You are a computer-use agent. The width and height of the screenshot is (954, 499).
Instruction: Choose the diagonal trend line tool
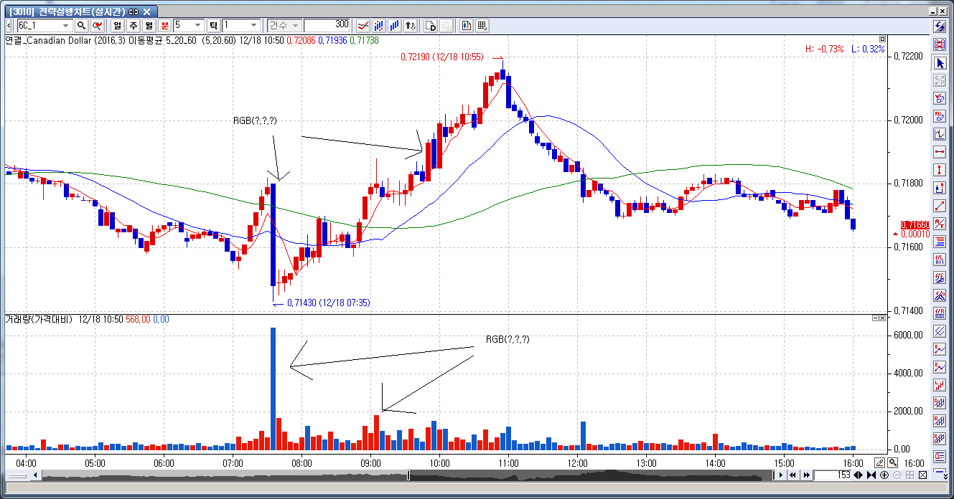coord(939,206)
